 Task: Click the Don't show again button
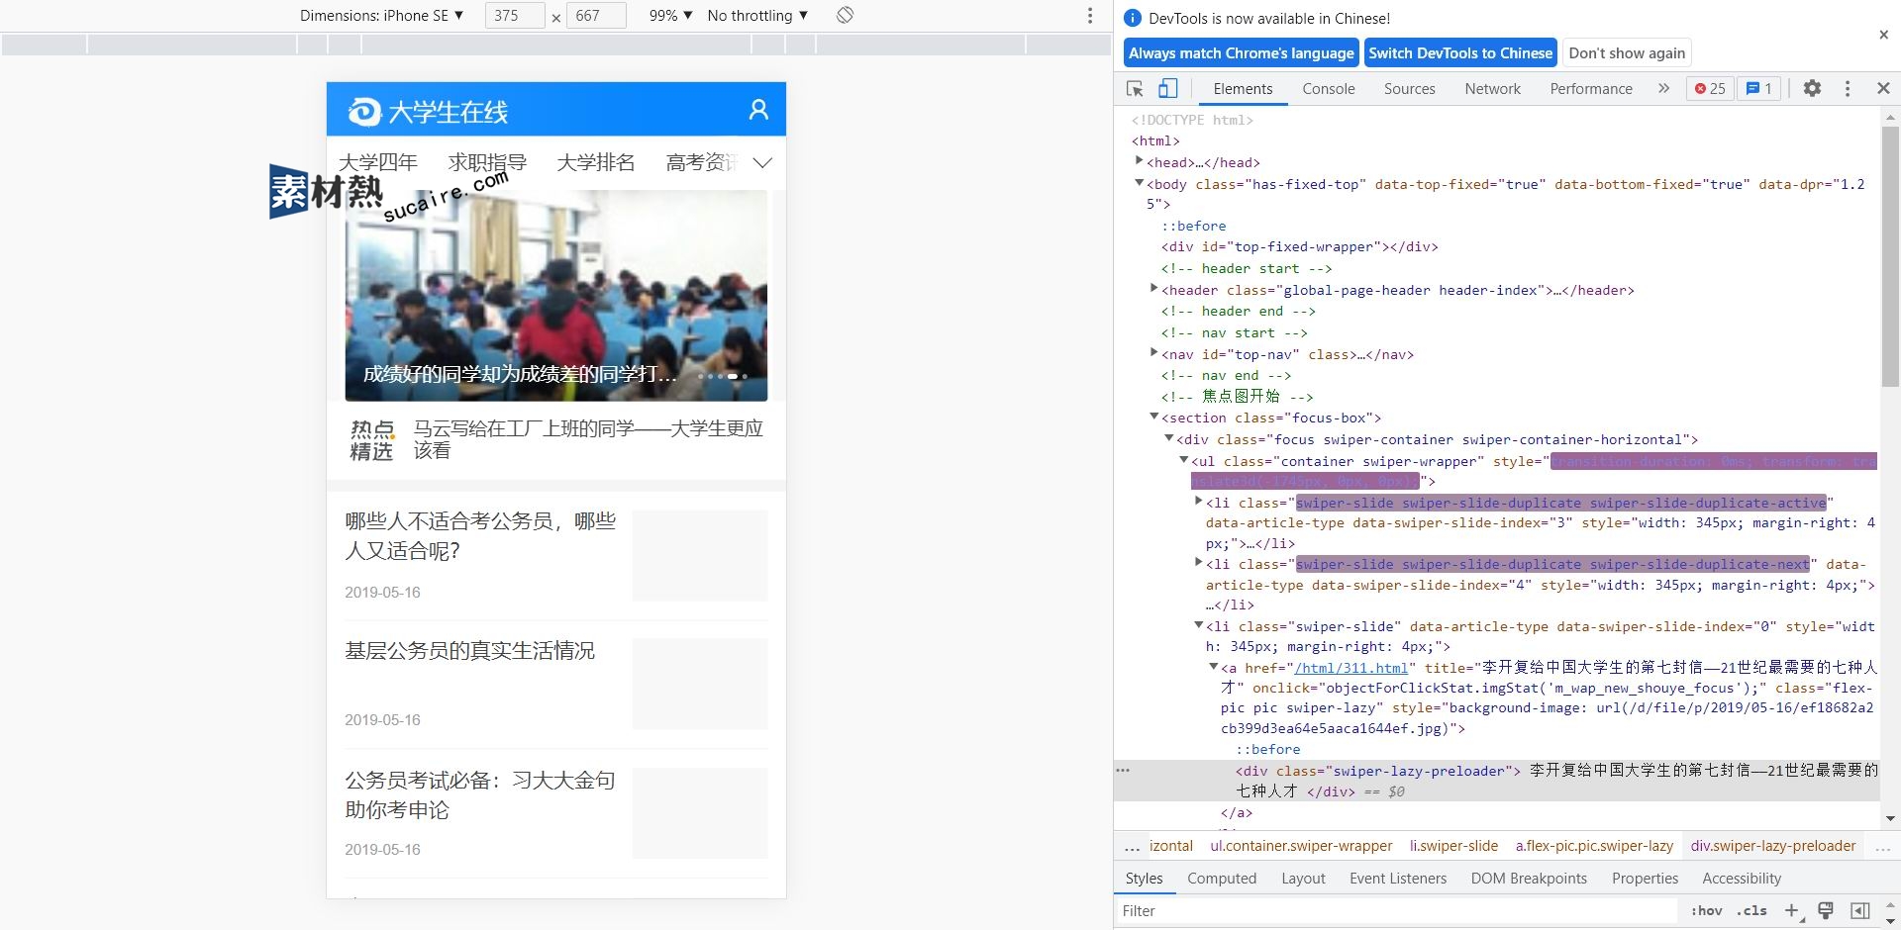1627,53
